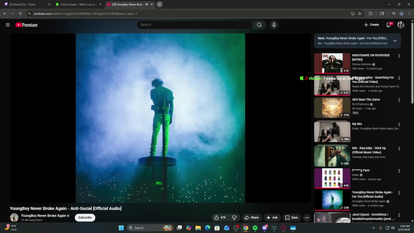This screenshot has height=233, width=414.
Task: Open the YouTube account avatar menu
Action: (x=401, y=25)
